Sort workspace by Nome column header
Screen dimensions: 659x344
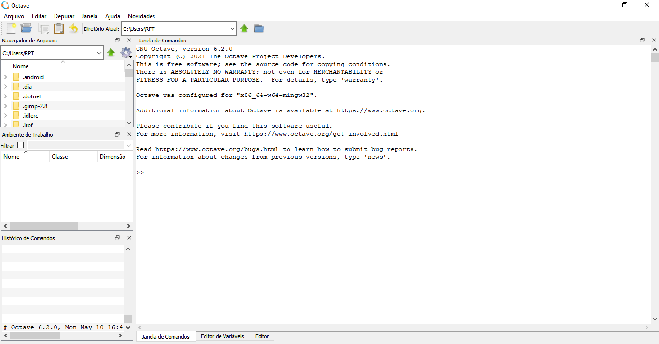(25, 157)
